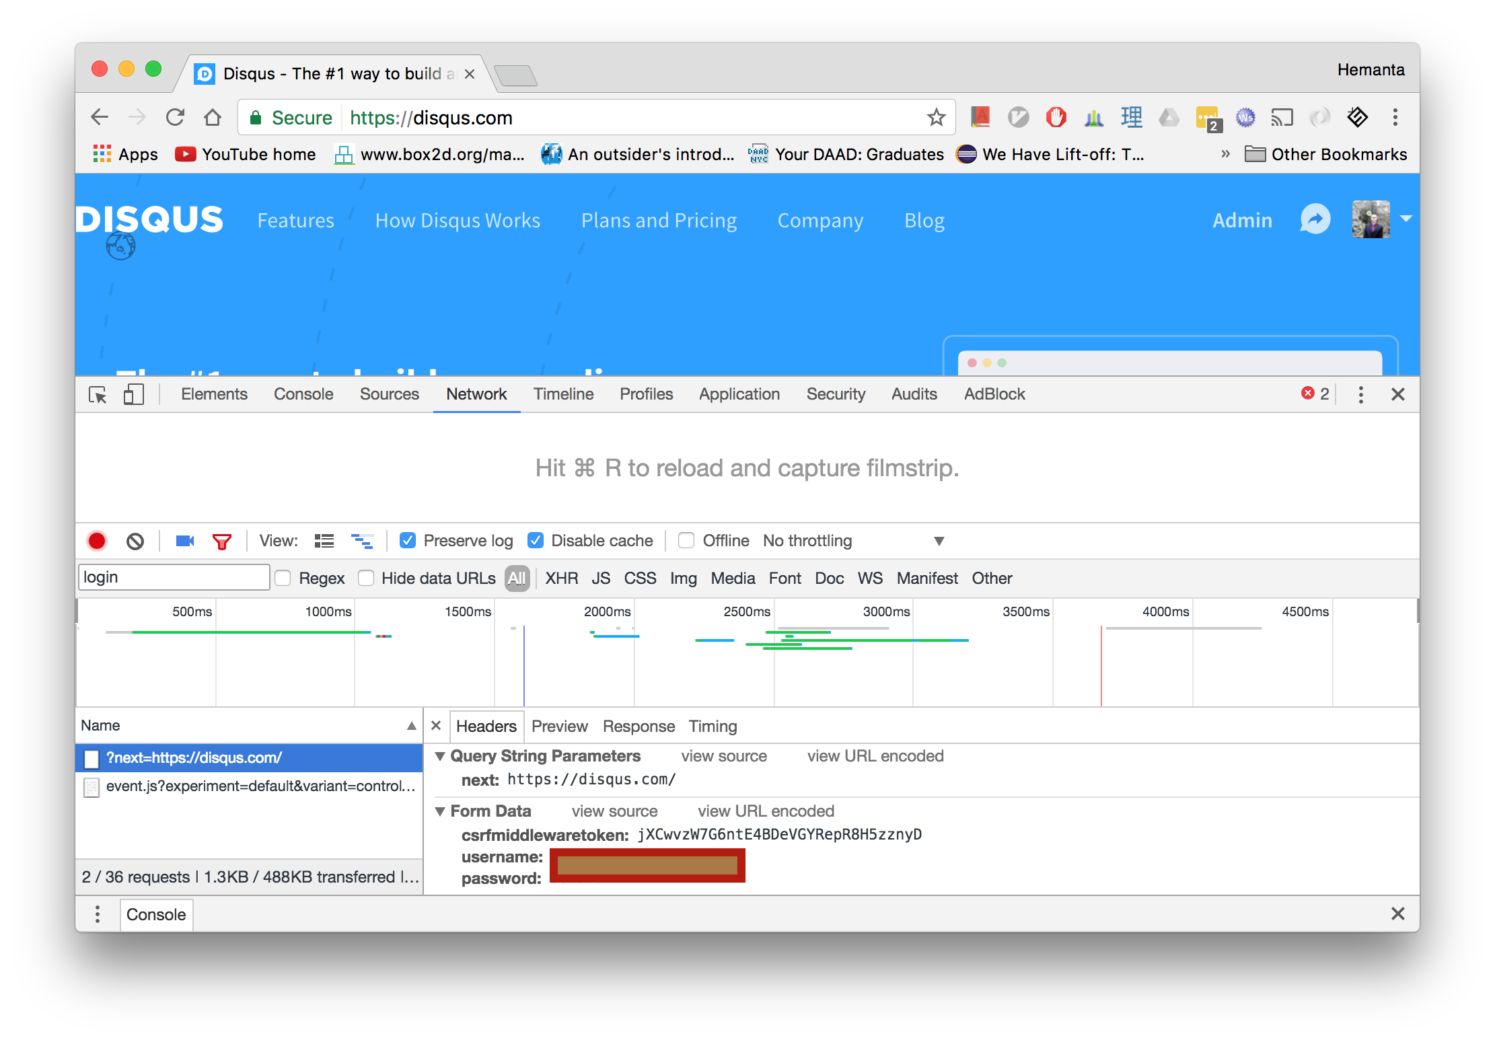Image resolution: width=1495 pixels, height=1040 pixels.
Task: Sort requests by the Name column arrow
Action: point(411,726)
